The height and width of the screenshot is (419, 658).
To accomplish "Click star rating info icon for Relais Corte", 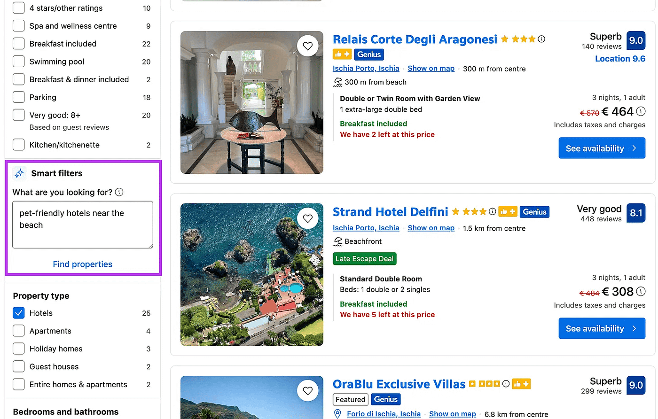I will coord(541,39).
